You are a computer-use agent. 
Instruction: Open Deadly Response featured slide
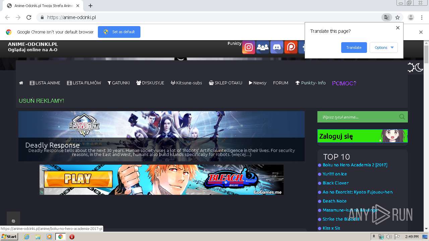pyautogui.click(x=162, y=136)
